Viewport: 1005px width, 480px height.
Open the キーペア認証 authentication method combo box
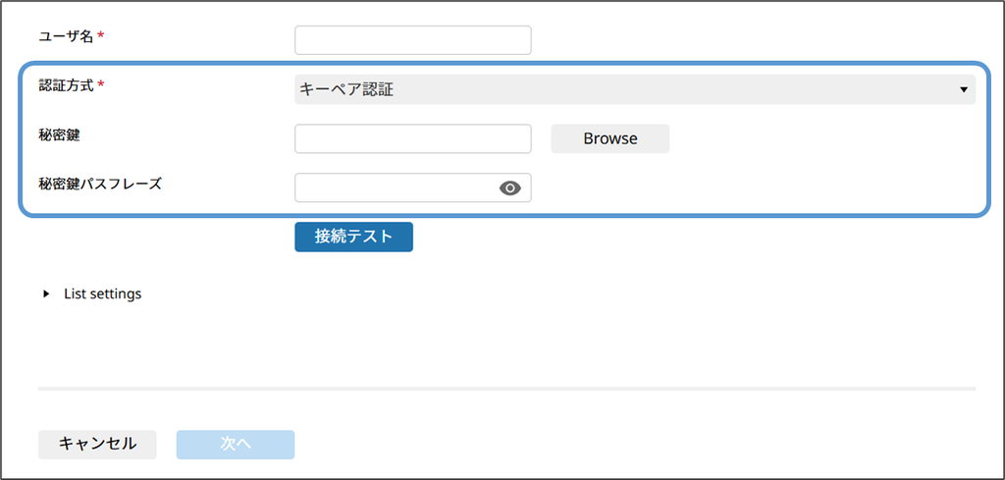tap(634, 90)
